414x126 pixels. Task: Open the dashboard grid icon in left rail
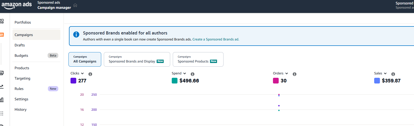point(2,21)
